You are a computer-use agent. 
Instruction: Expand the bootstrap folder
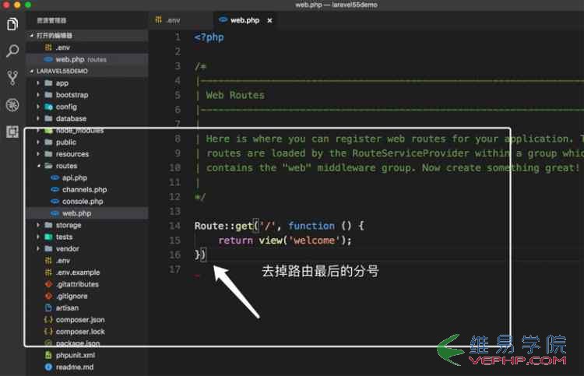coord(38,95)
